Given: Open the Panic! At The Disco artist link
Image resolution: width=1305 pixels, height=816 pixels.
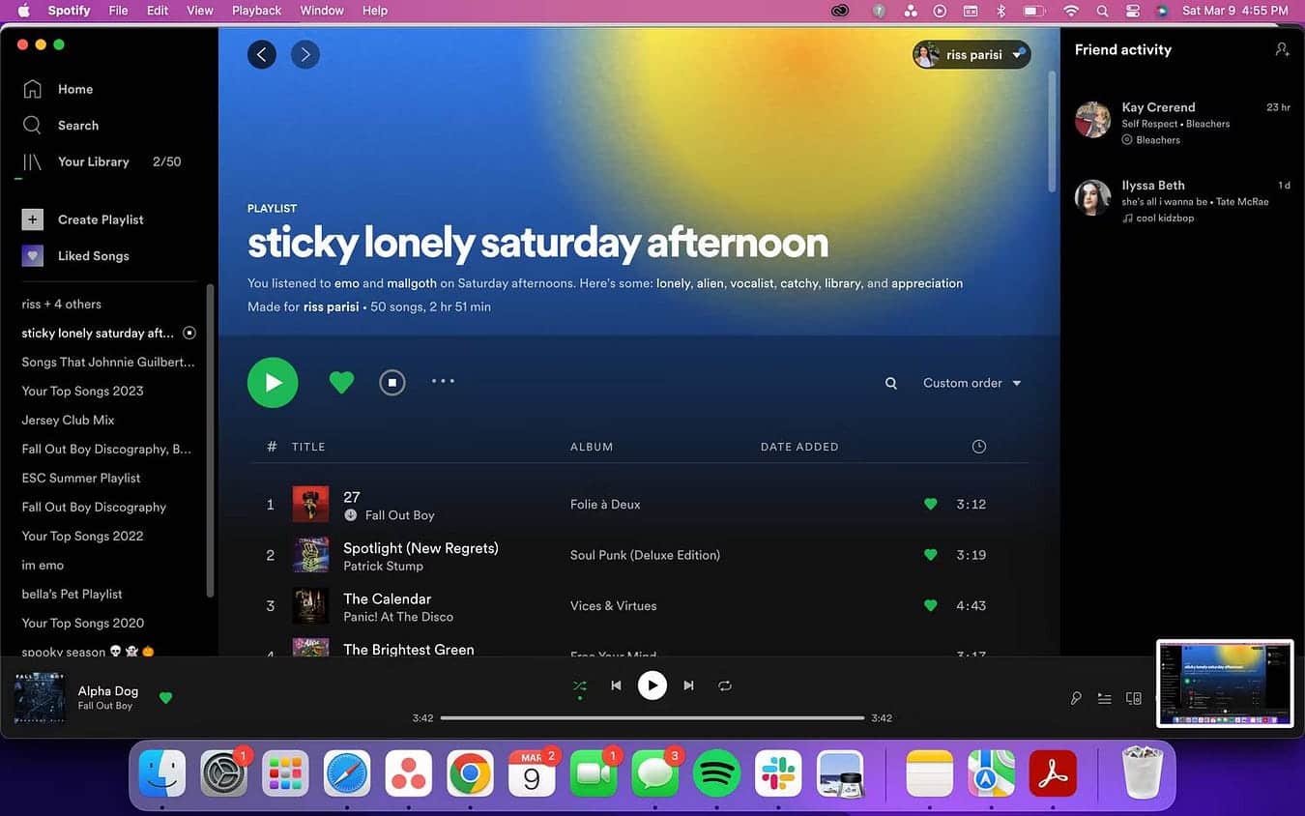Looking at the screenshot, I should click(398, 617).
